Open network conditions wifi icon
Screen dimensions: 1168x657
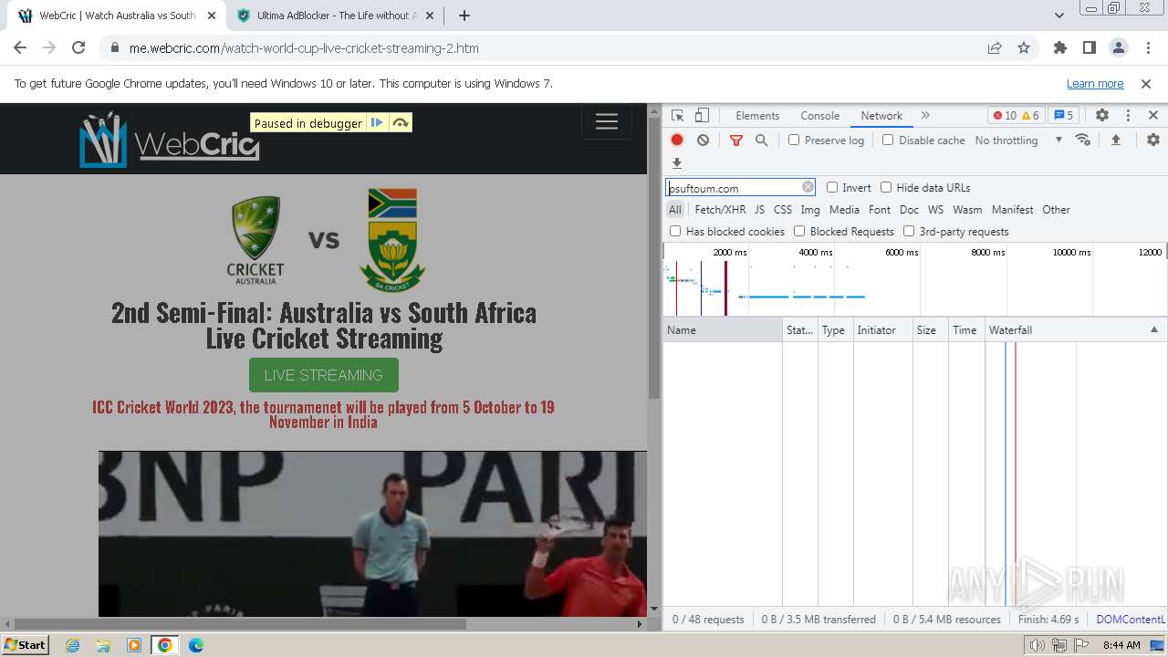(1083, 140)
